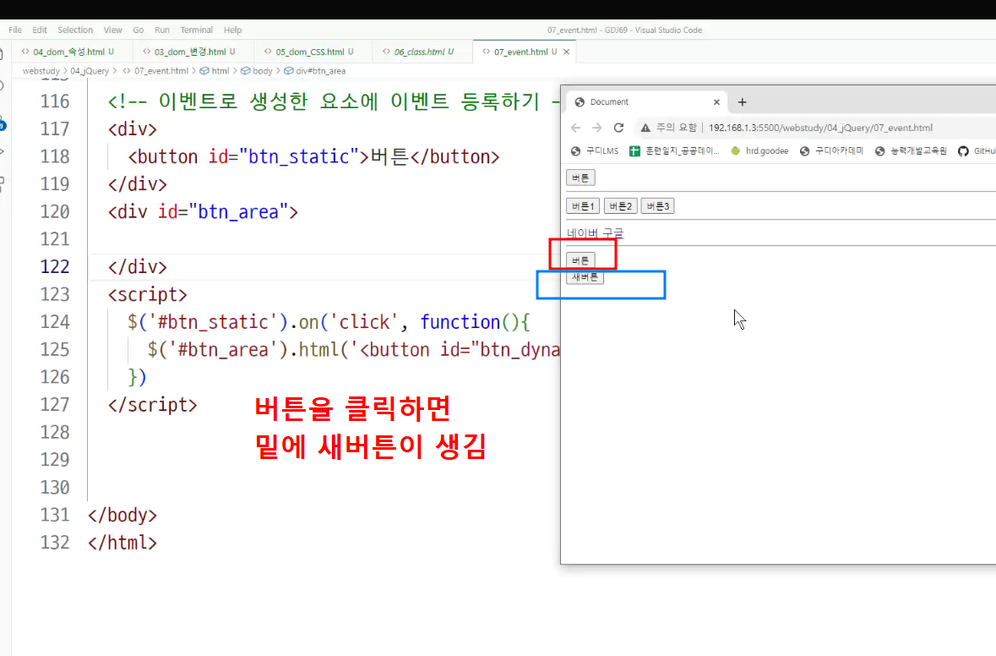Viewport: 996px width, 656px height.
Task: Expand the 07_event.html breadcrumb
Action: [155, 70]
